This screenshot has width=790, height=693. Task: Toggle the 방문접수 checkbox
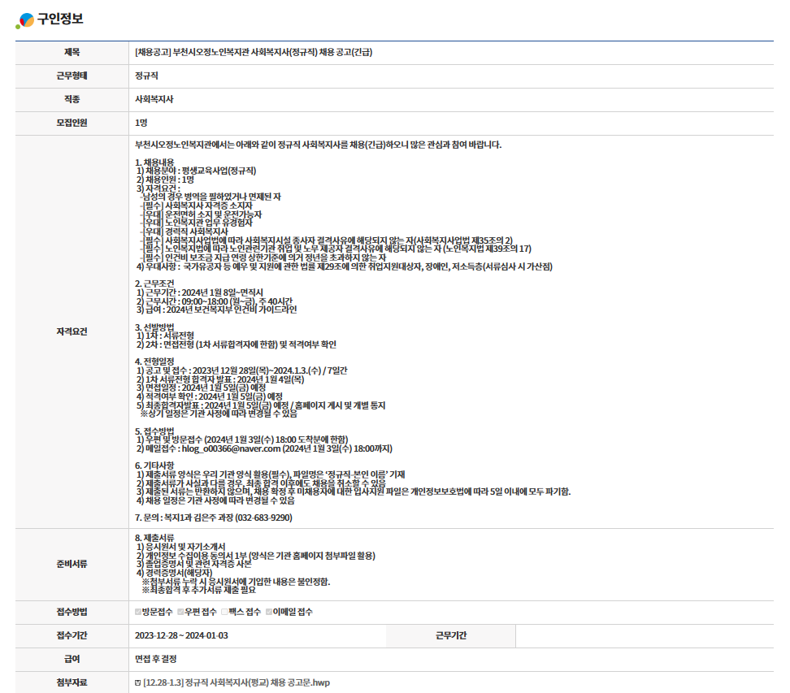(x=138, y=612)
